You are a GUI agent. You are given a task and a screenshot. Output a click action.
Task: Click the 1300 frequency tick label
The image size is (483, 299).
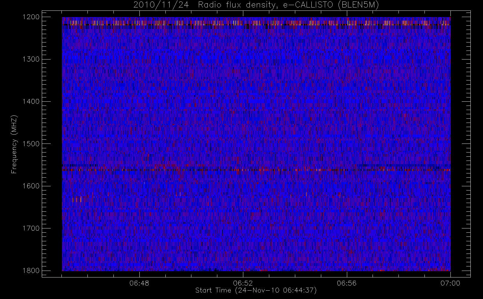[31, 59]
